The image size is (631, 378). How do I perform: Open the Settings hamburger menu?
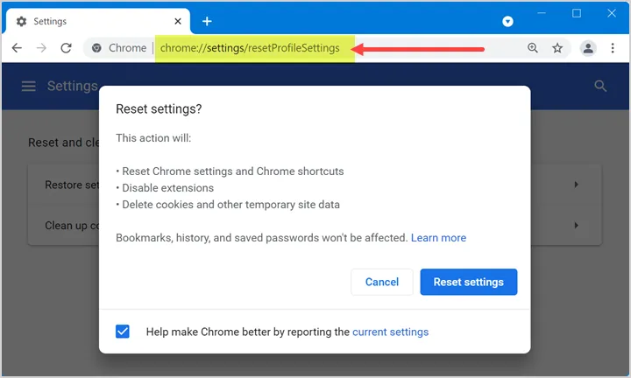[x=29, y=86]
